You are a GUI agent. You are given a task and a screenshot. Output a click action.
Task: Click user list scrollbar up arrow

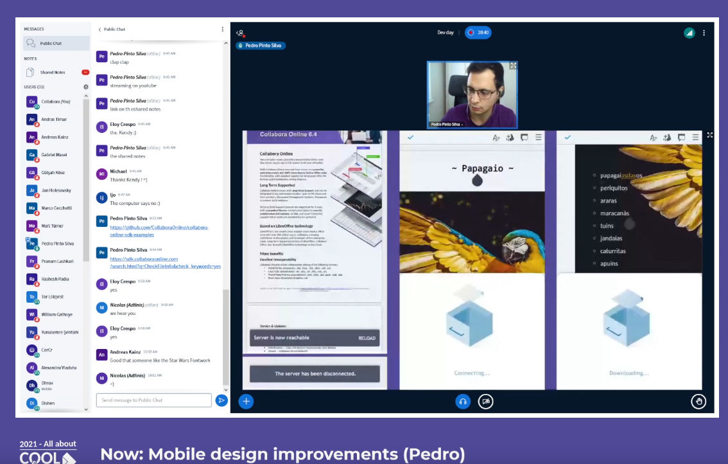(86, 96)
